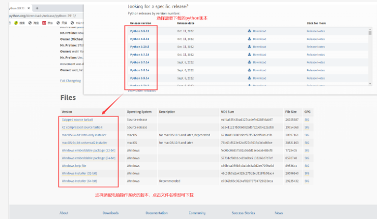This screenshot has width=377, height=219.
Task: Open Release Notes for Python 3.8.15
Action: (x=316, y=39)
